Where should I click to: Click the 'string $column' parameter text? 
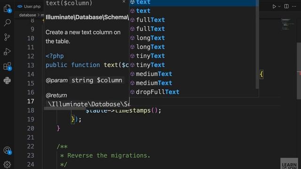pos(97,80)
